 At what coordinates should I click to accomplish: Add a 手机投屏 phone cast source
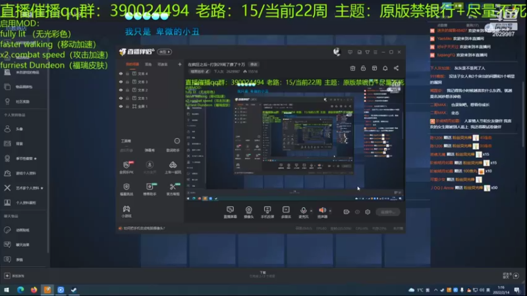pyautogui.click(x=267, y=212)
